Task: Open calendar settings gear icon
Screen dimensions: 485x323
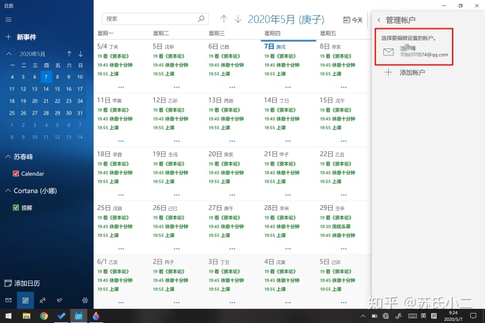Action: coord(85,300)
